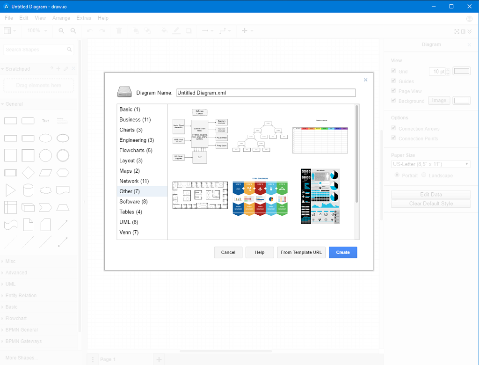Toggle the Grid checkbox
This screenshot has height=365, width=479.
click(x=393, y=71)
